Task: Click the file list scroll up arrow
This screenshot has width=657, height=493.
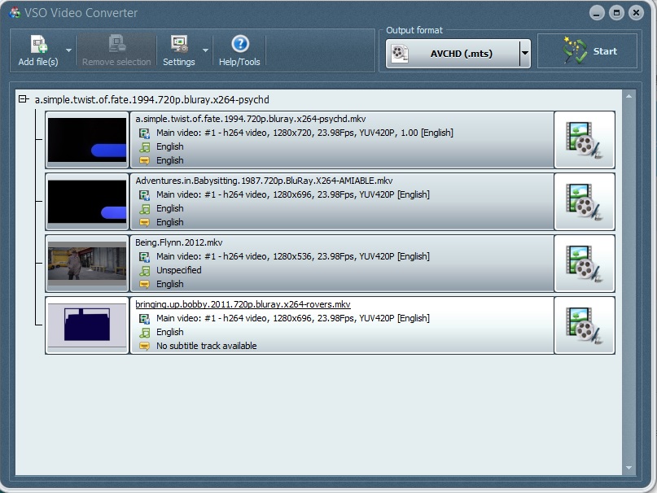Action: click(629, 97)
